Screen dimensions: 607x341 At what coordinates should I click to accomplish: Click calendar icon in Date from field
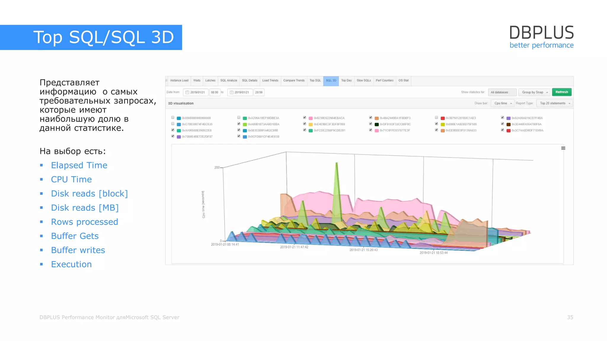click(x=187, y=92)
